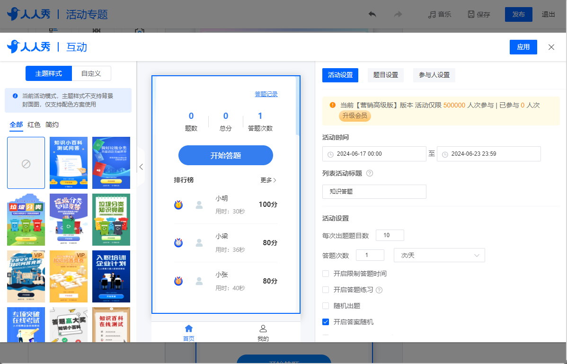Click the 升级会员 upgrade button

click(355, 115)
